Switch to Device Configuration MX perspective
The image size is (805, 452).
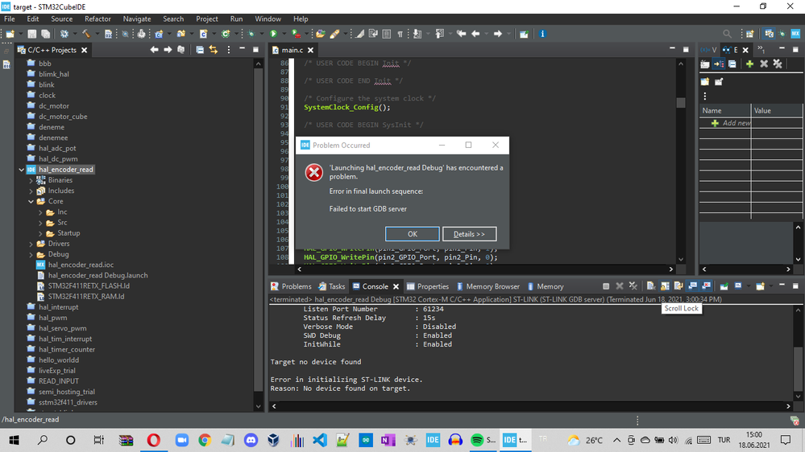click(x=795, y=34)
